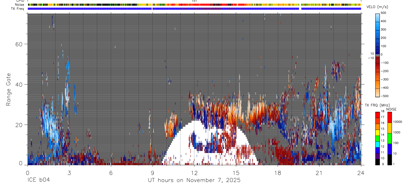Select the 100 label on velocity scale

pos(384,46)
